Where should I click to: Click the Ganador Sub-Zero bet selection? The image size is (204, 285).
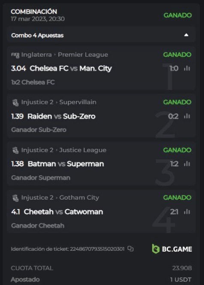pyautogui.click(x=39, y=130)
